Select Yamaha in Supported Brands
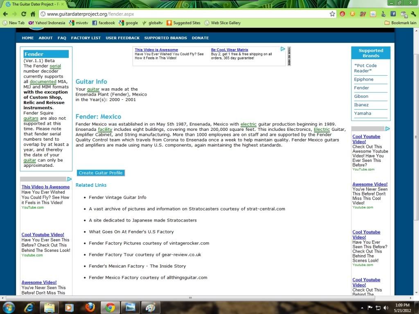The height and width of the screenshot is (314, 419). point(363,114)
